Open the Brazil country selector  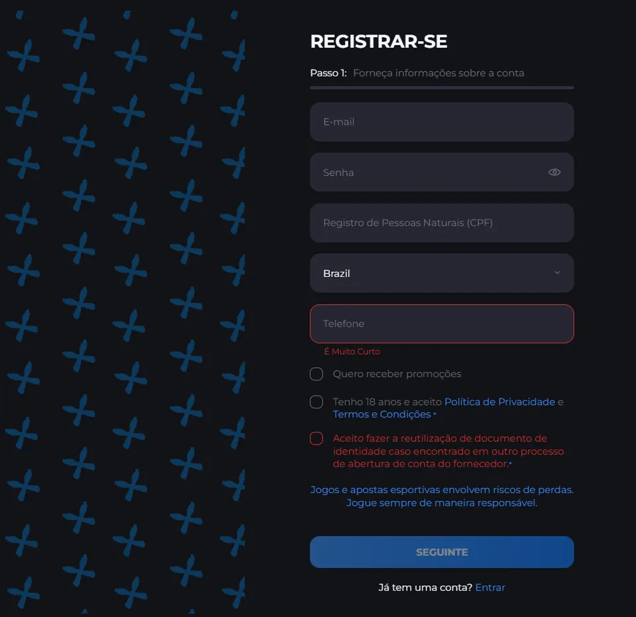point(442,273)
